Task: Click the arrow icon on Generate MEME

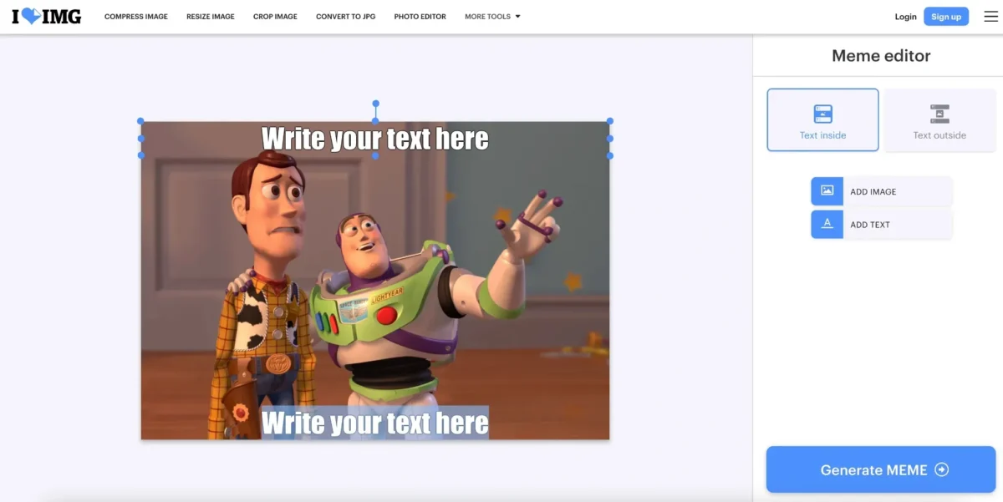Action: click(x=941, y=469)
